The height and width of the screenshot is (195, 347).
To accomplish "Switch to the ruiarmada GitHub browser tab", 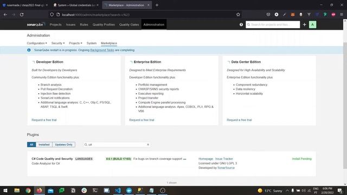I will (x=25, y=5).
